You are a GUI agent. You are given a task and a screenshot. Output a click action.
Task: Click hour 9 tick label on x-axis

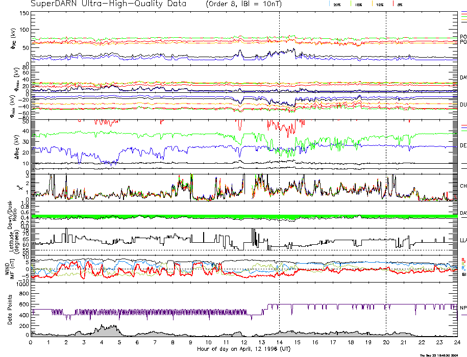click(x=191, y=343)
